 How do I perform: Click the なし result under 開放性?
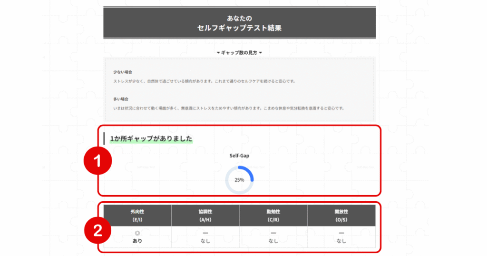341,241
